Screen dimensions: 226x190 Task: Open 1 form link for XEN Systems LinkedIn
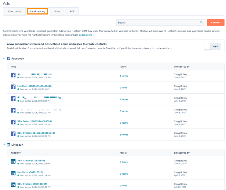pyautogui.click(x=123, y=185)
